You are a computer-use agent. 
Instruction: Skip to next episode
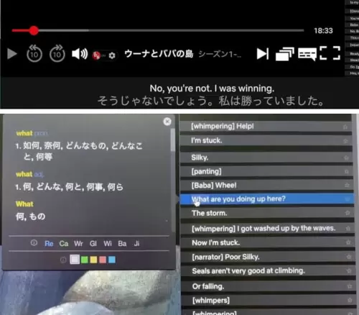tap(263, 54)
